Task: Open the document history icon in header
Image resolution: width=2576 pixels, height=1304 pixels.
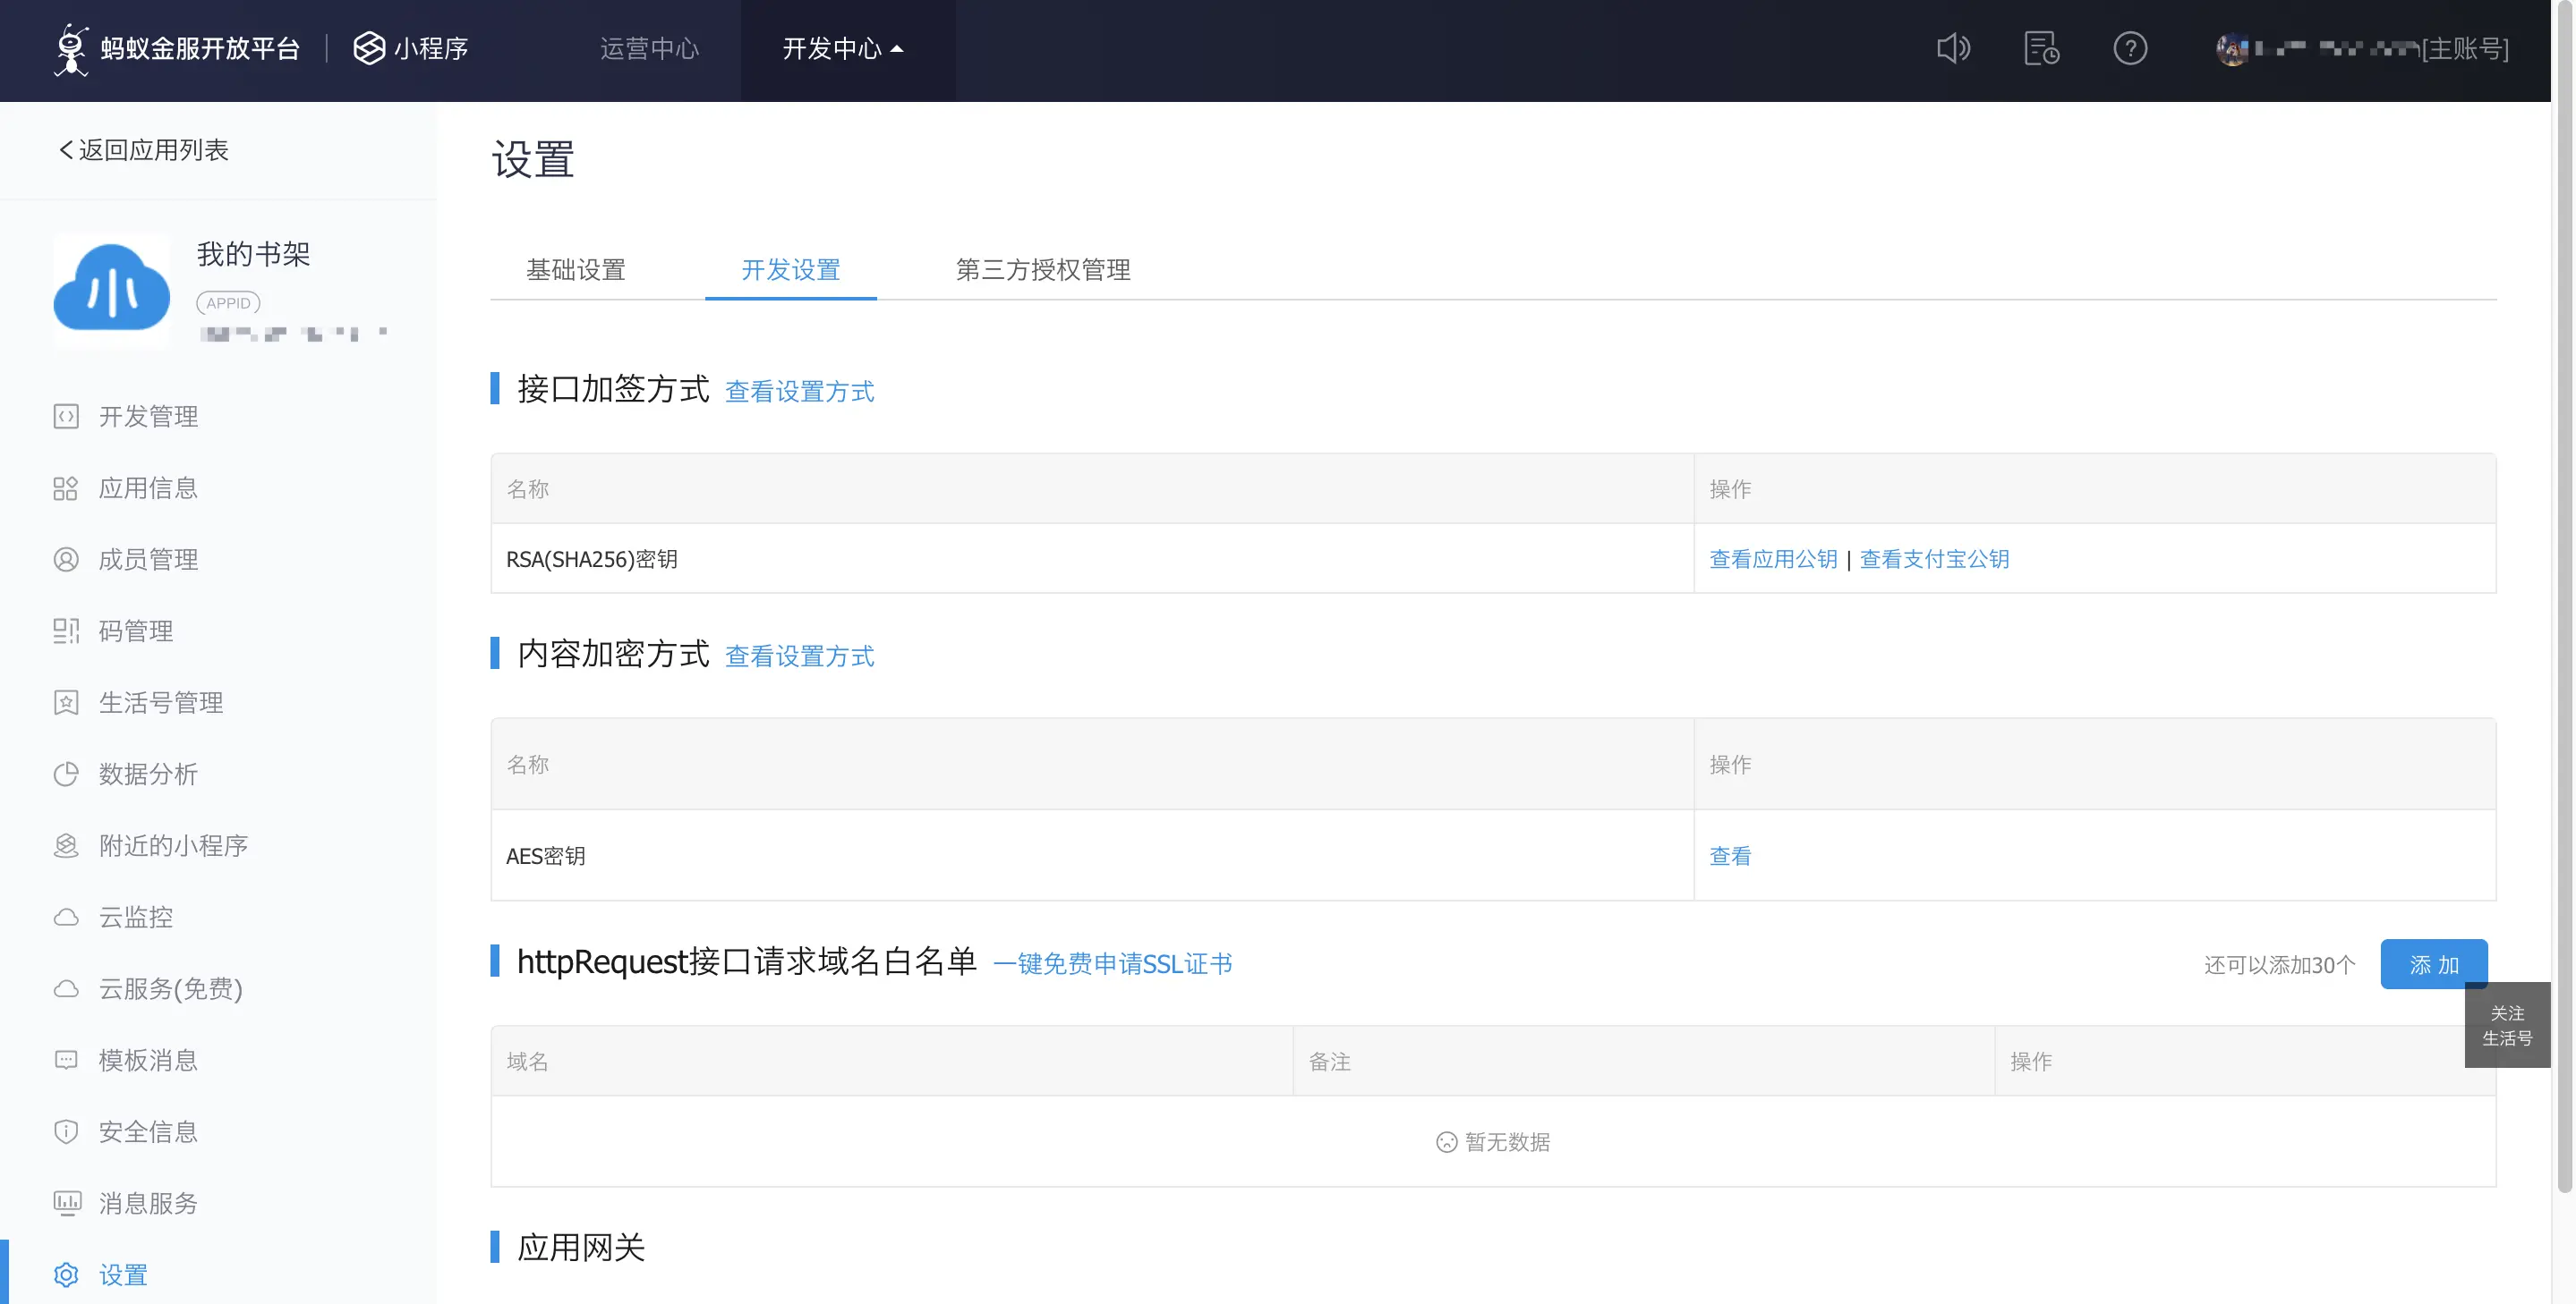Action: (2041, 48)
